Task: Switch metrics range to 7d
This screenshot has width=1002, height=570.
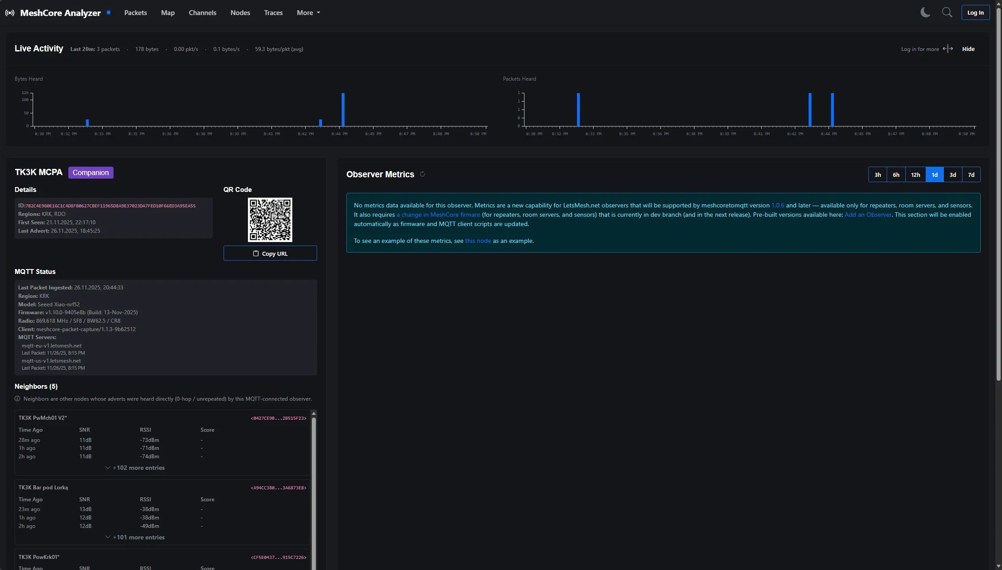Action: click(971, 175)
